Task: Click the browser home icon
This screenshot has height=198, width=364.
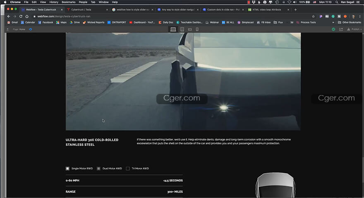Action: pyautogui.click(x=27, y=16)
